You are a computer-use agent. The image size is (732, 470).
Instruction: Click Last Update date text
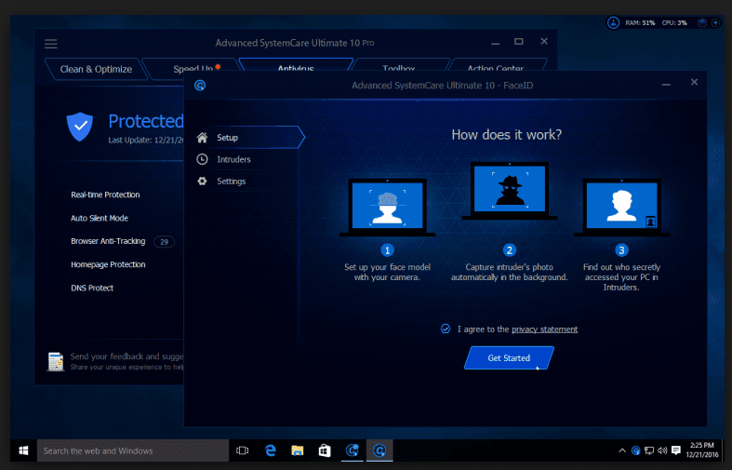[146, 141]
